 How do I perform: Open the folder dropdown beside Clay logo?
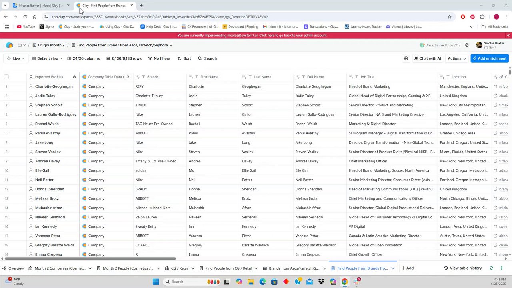22,45
